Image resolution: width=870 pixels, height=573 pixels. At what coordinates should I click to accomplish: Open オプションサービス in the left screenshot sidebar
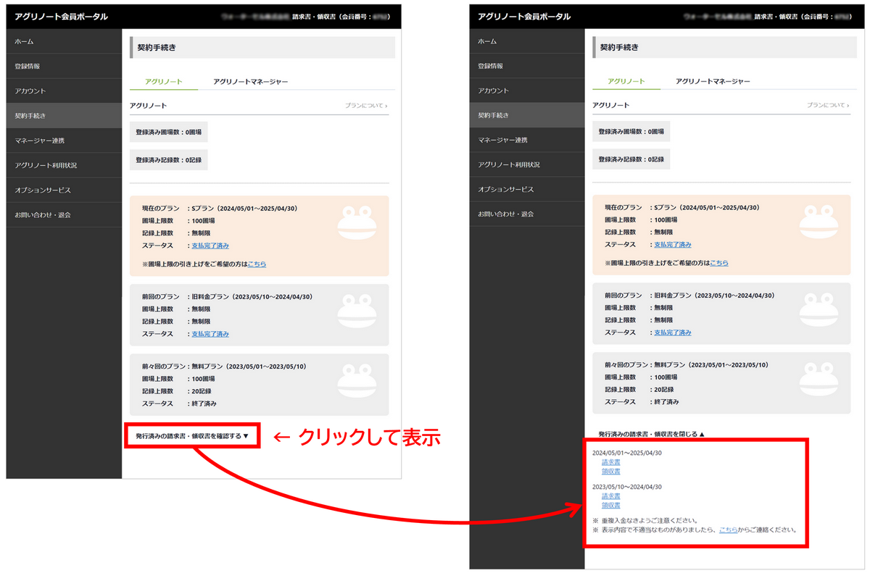point(64,190)
